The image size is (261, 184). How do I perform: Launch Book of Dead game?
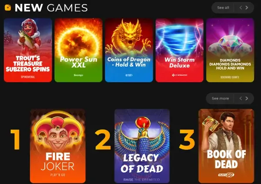click(x=226, y=146)
